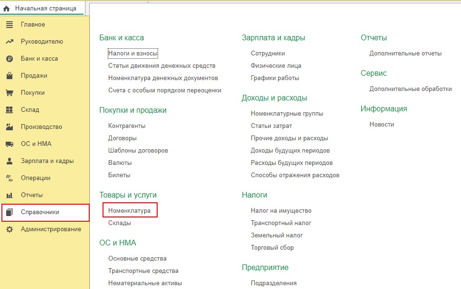461x289 pixels.
Task: Open Основные средства link
Action: [x=137, y=259]
